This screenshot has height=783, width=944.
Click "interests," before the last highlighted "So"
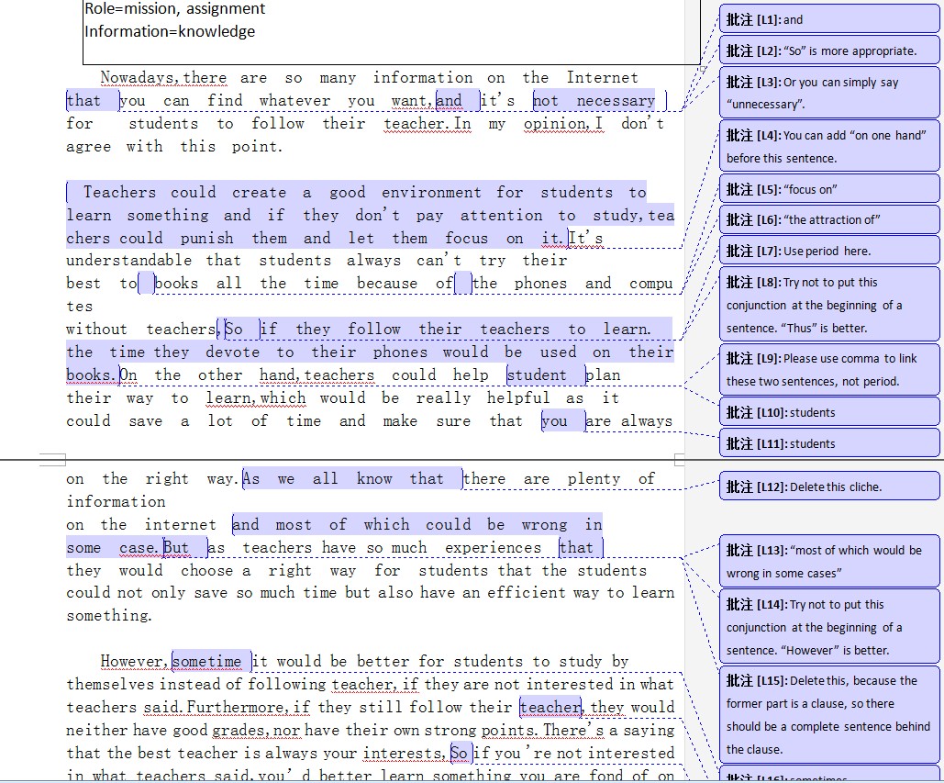click(404, 753)
